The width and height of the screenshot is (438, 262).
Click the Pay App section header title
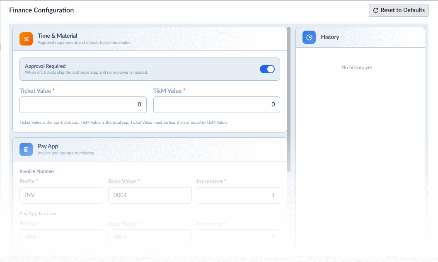pos(48,146)
